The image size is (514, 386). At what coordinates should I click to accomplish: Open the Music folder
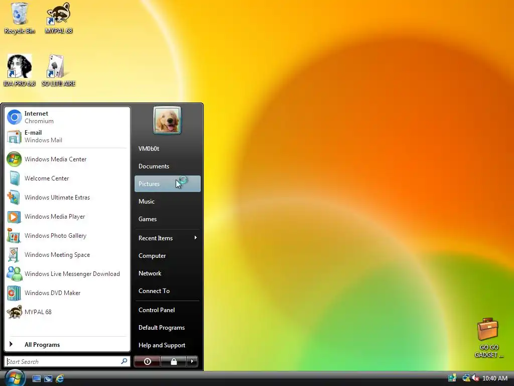coord(167,202)
